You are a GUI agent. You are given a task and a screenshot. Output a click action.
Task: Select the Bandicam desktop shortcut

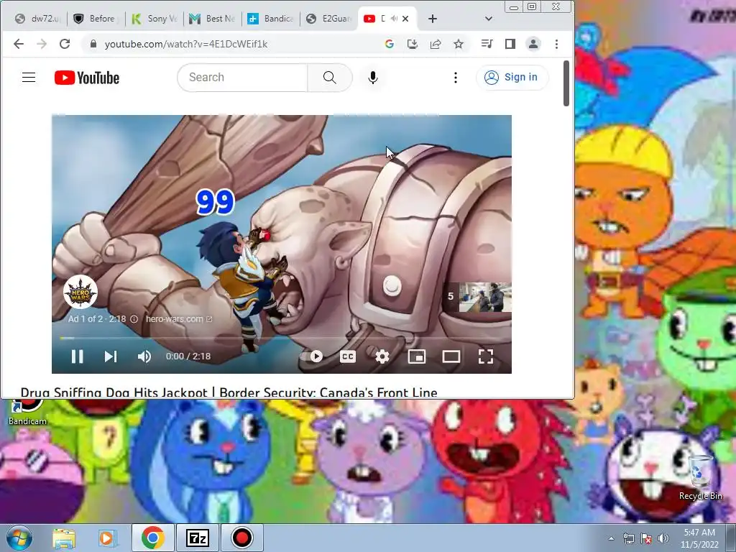28,412
